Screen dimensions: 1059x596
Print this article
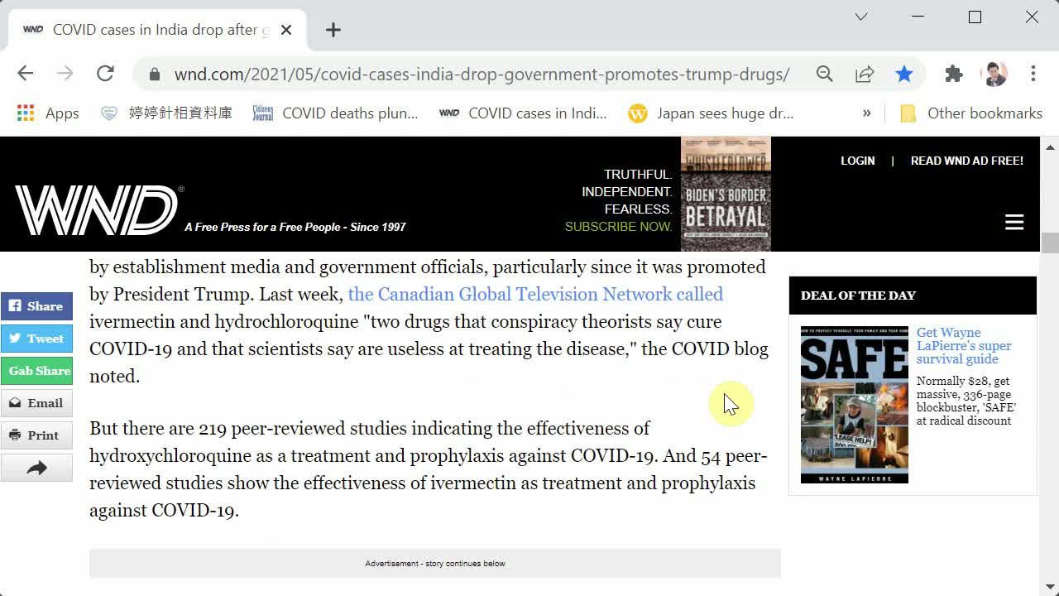click(36, 435)
